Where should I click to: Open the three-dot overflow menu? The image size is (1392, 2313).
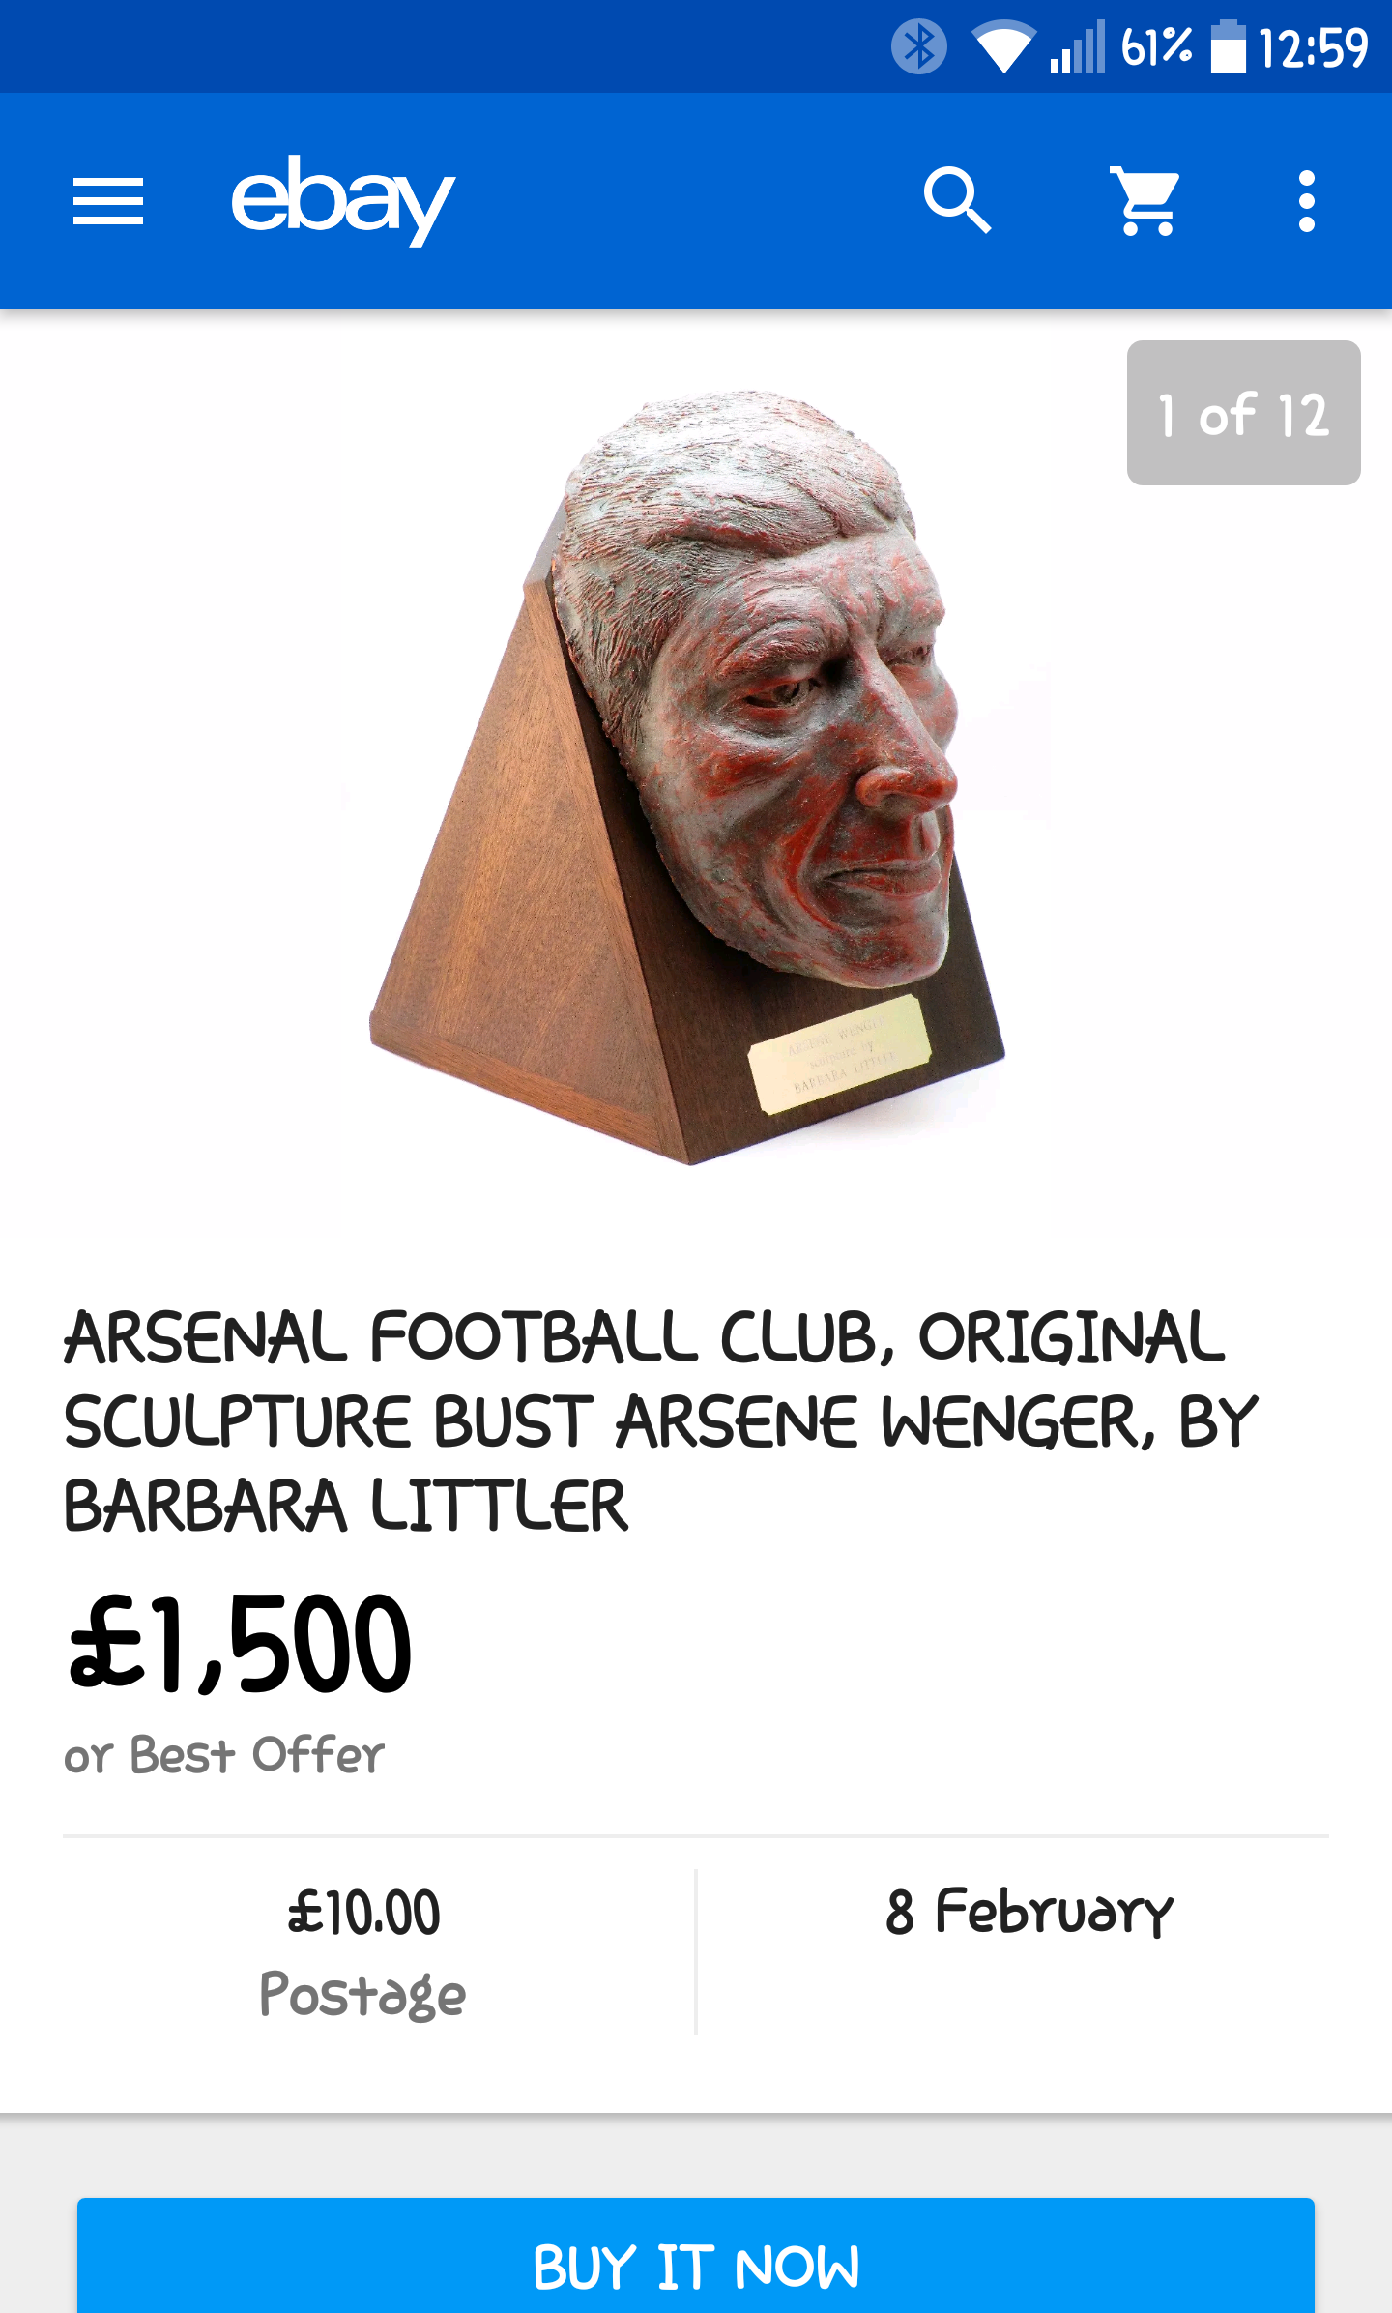pyautogui.click(x=1307, y=201)
